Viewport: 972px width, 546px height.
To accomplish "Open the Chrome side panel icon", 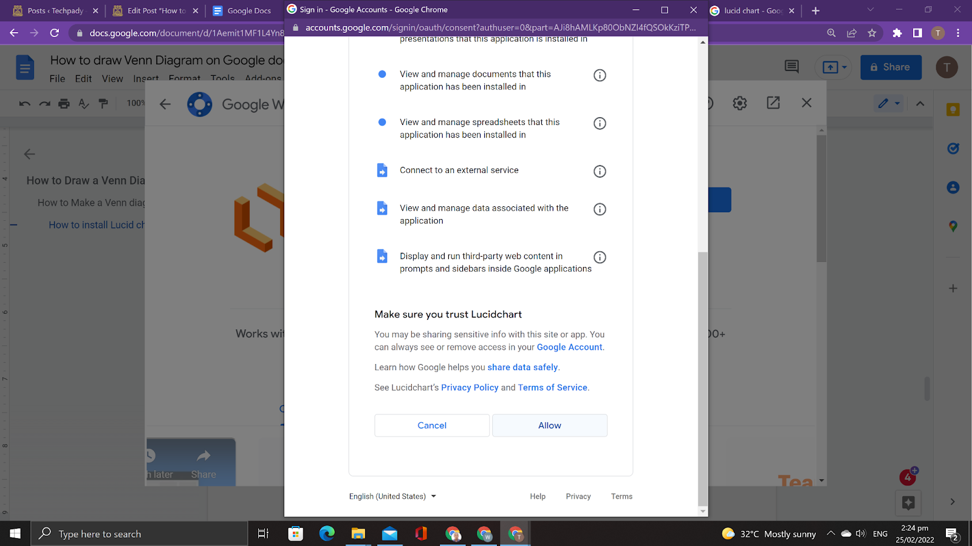I will (x=917, y=33).
